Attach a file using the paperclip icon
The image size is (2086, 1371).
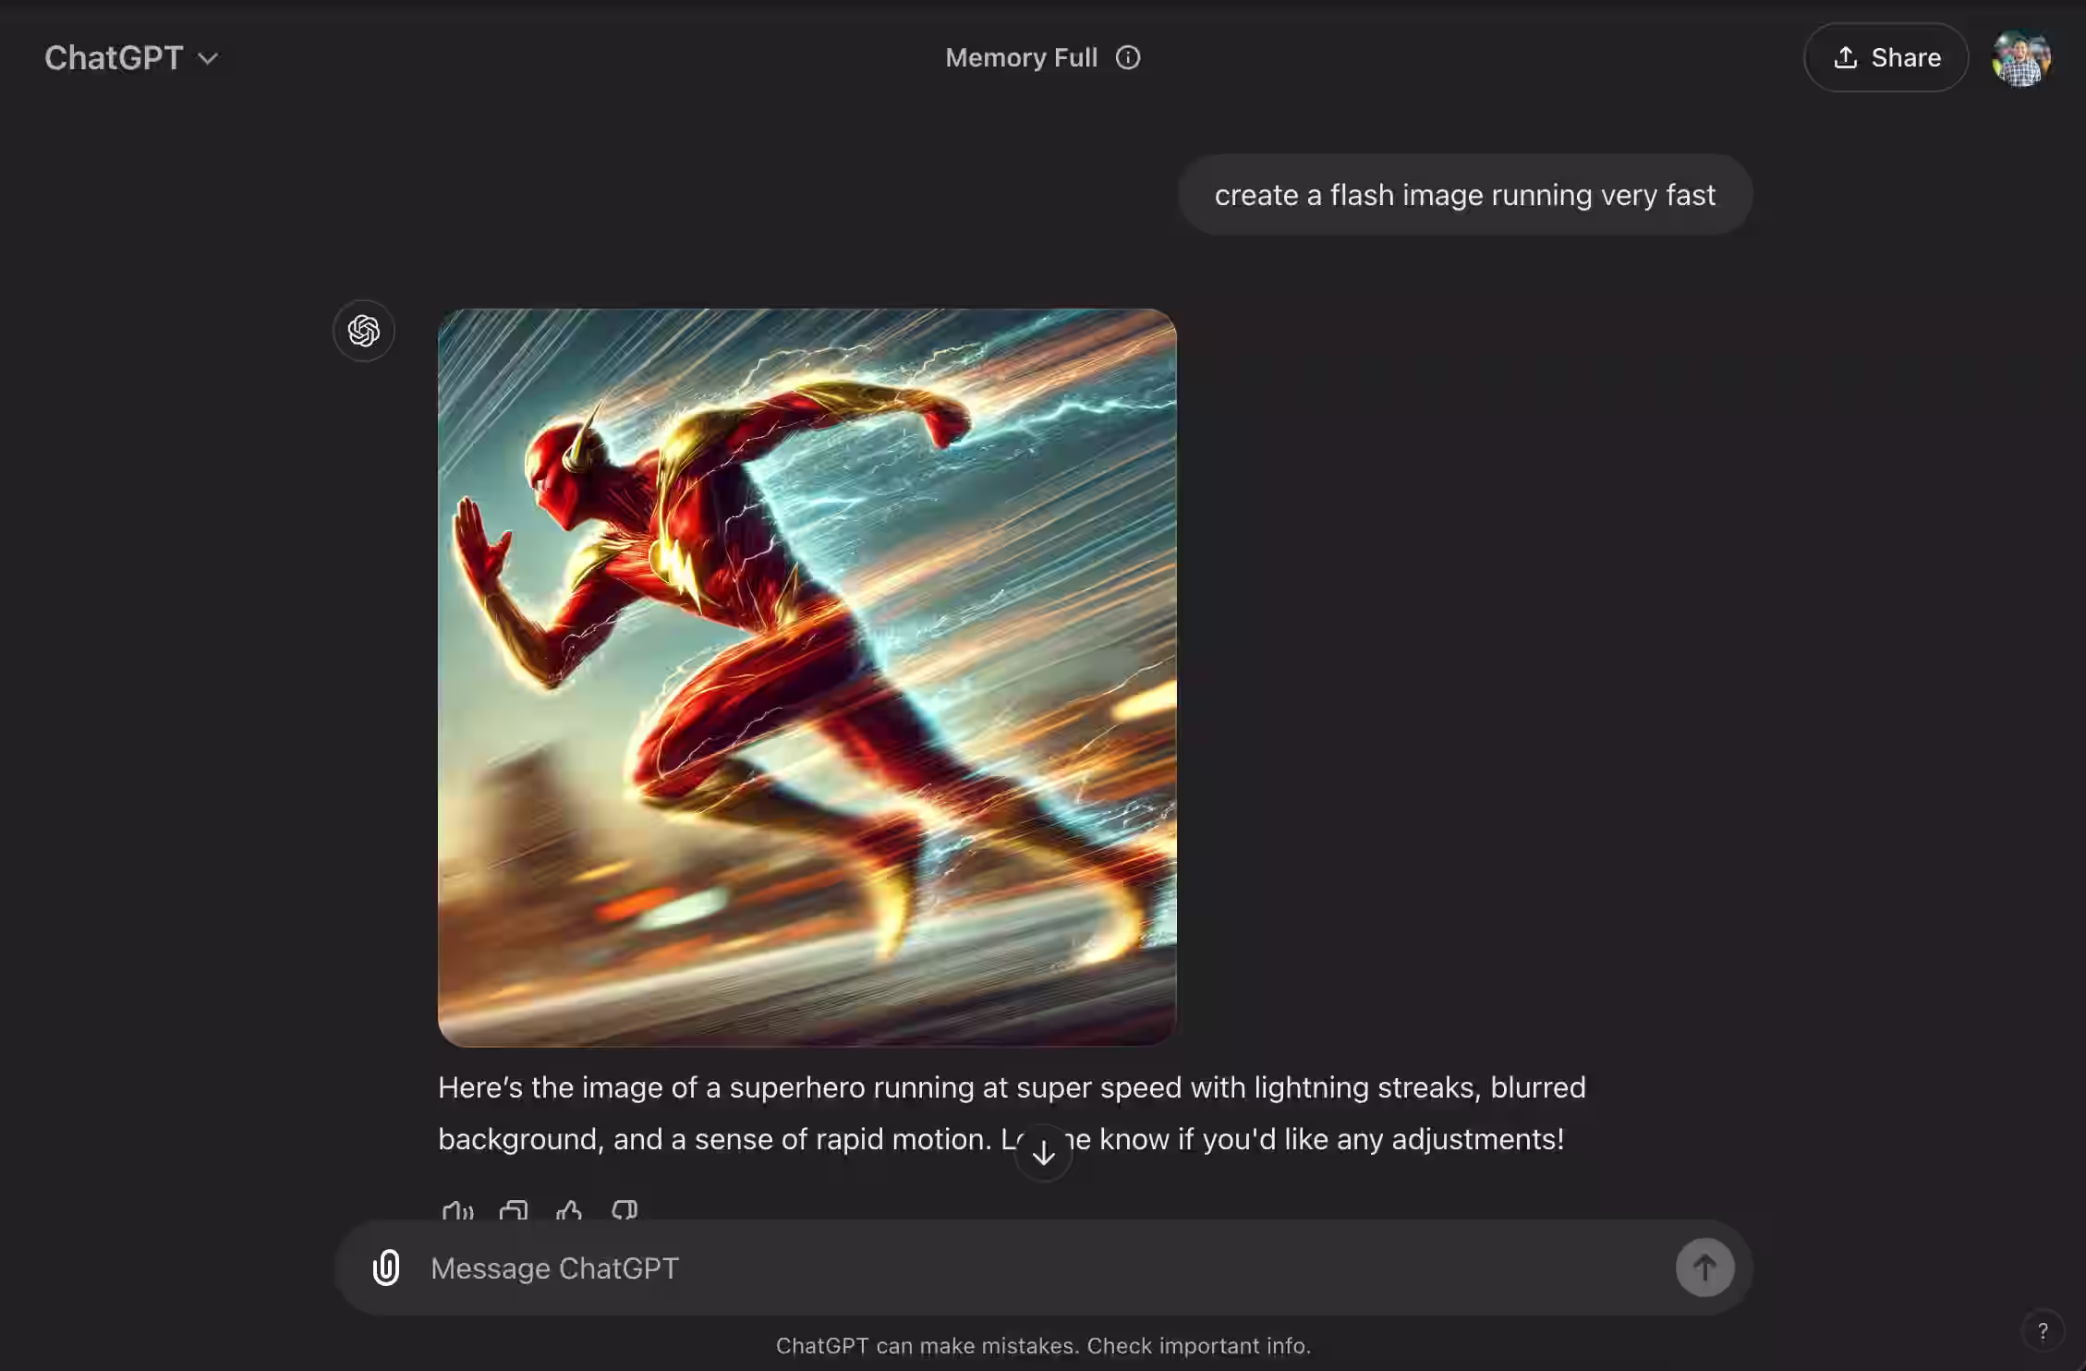click(385, 1268)
